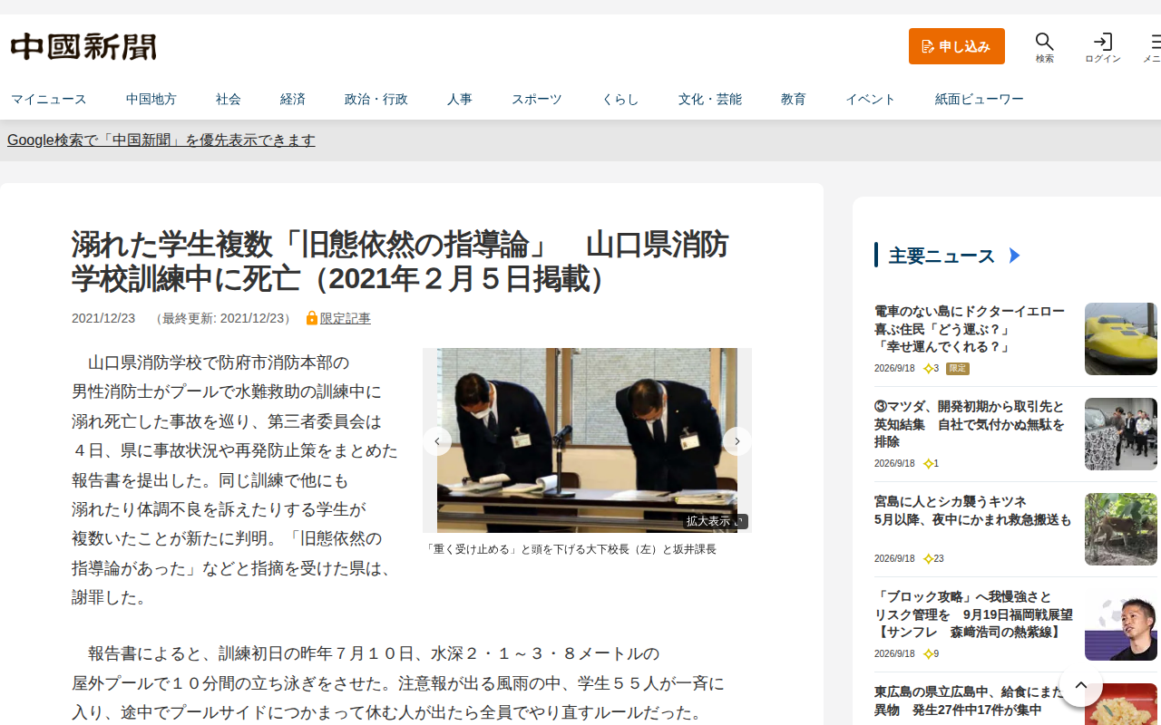This screenshot has height=725, width=1161.
Task: Open the search magnifier icon
Action: pos(1045,42)
